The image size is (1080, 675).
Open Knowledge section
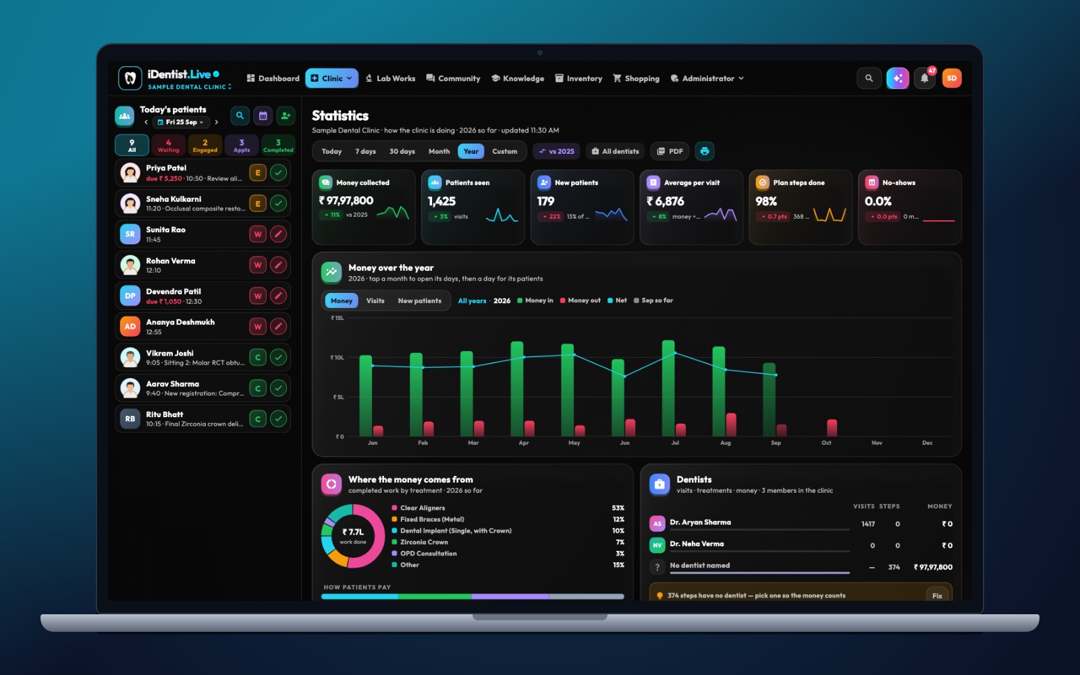[518, 78]
